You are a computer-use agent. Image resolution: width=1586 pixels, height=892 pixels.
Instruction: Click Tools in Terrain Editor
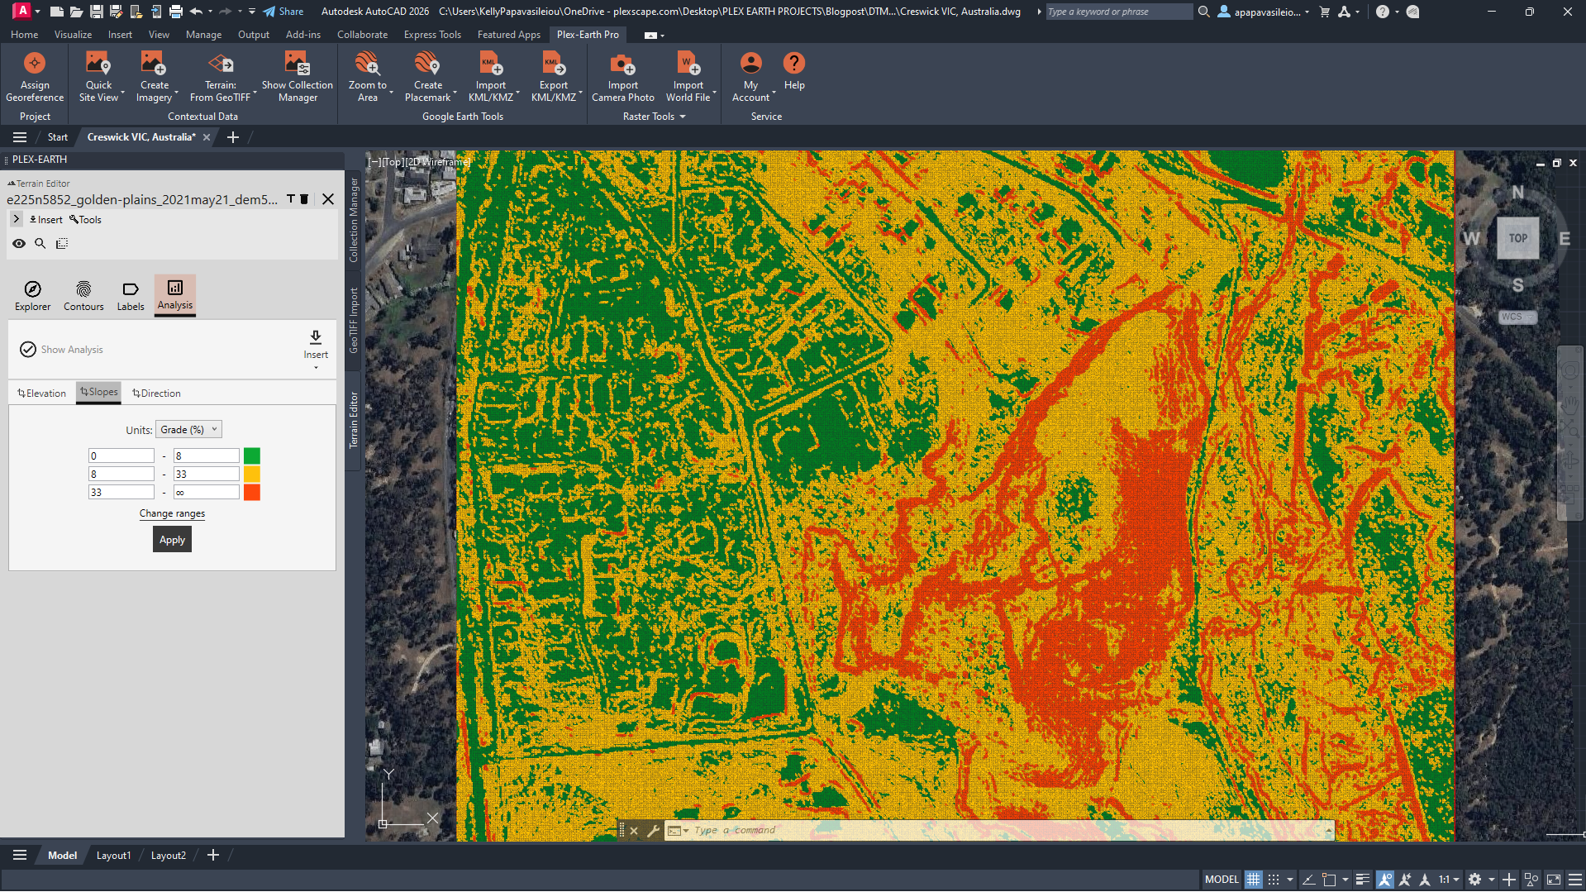pyautogui.click(x=85, y=220)
